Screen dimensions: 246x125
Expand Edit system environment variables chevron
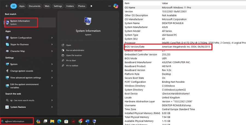coord(52,86)
